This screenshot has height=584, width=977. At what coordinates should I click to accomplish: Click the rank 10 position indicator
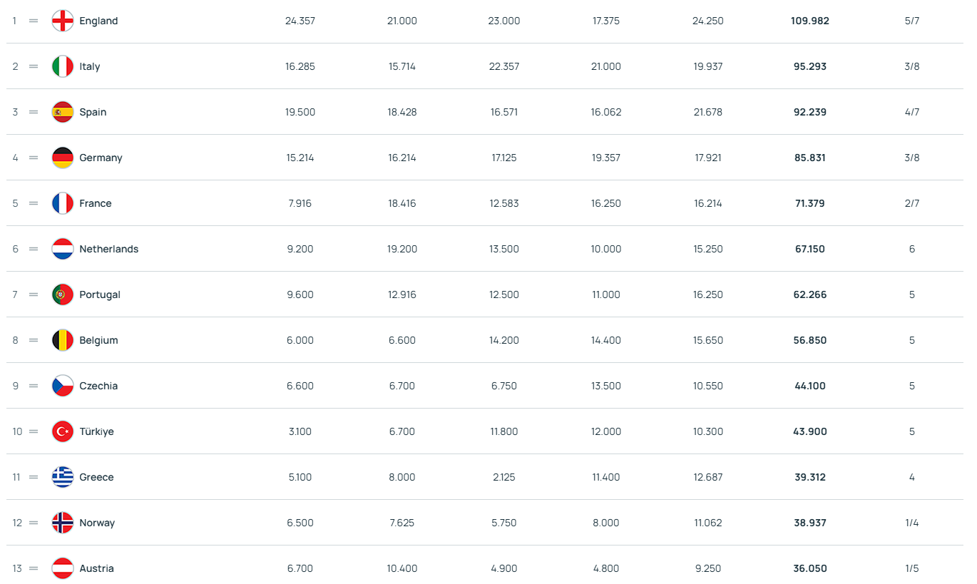pos(17,431)
